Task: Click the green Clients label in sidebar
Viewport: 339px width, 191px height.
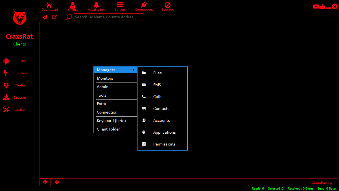Action: click(19, 44)
